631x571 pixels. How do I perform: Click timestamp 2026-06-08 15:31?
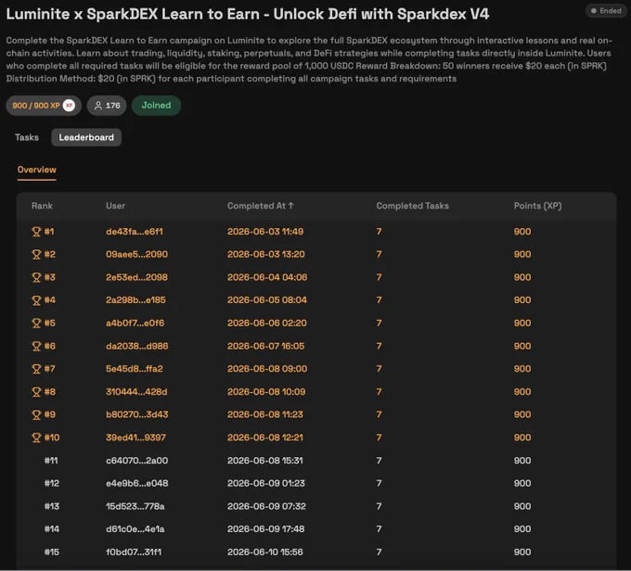[x=265, y=461]
